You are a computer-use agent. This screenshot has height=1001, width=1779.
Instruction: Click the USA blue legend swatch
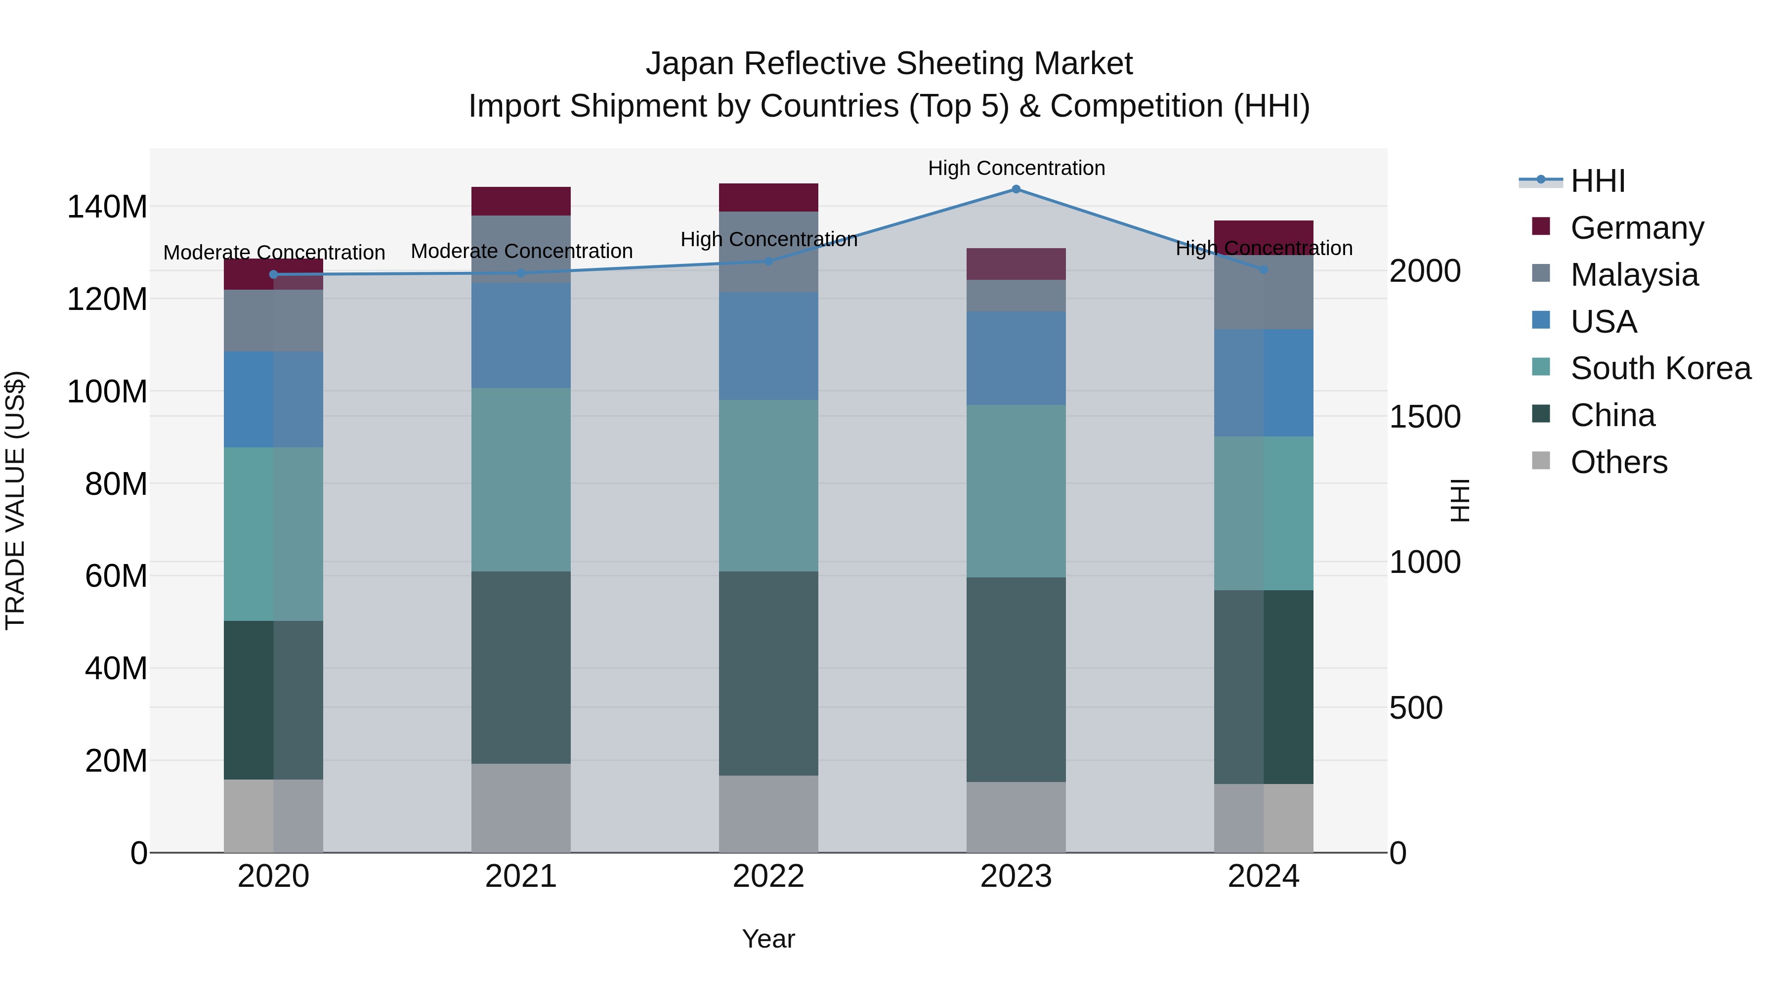[x=1541, y=320]
